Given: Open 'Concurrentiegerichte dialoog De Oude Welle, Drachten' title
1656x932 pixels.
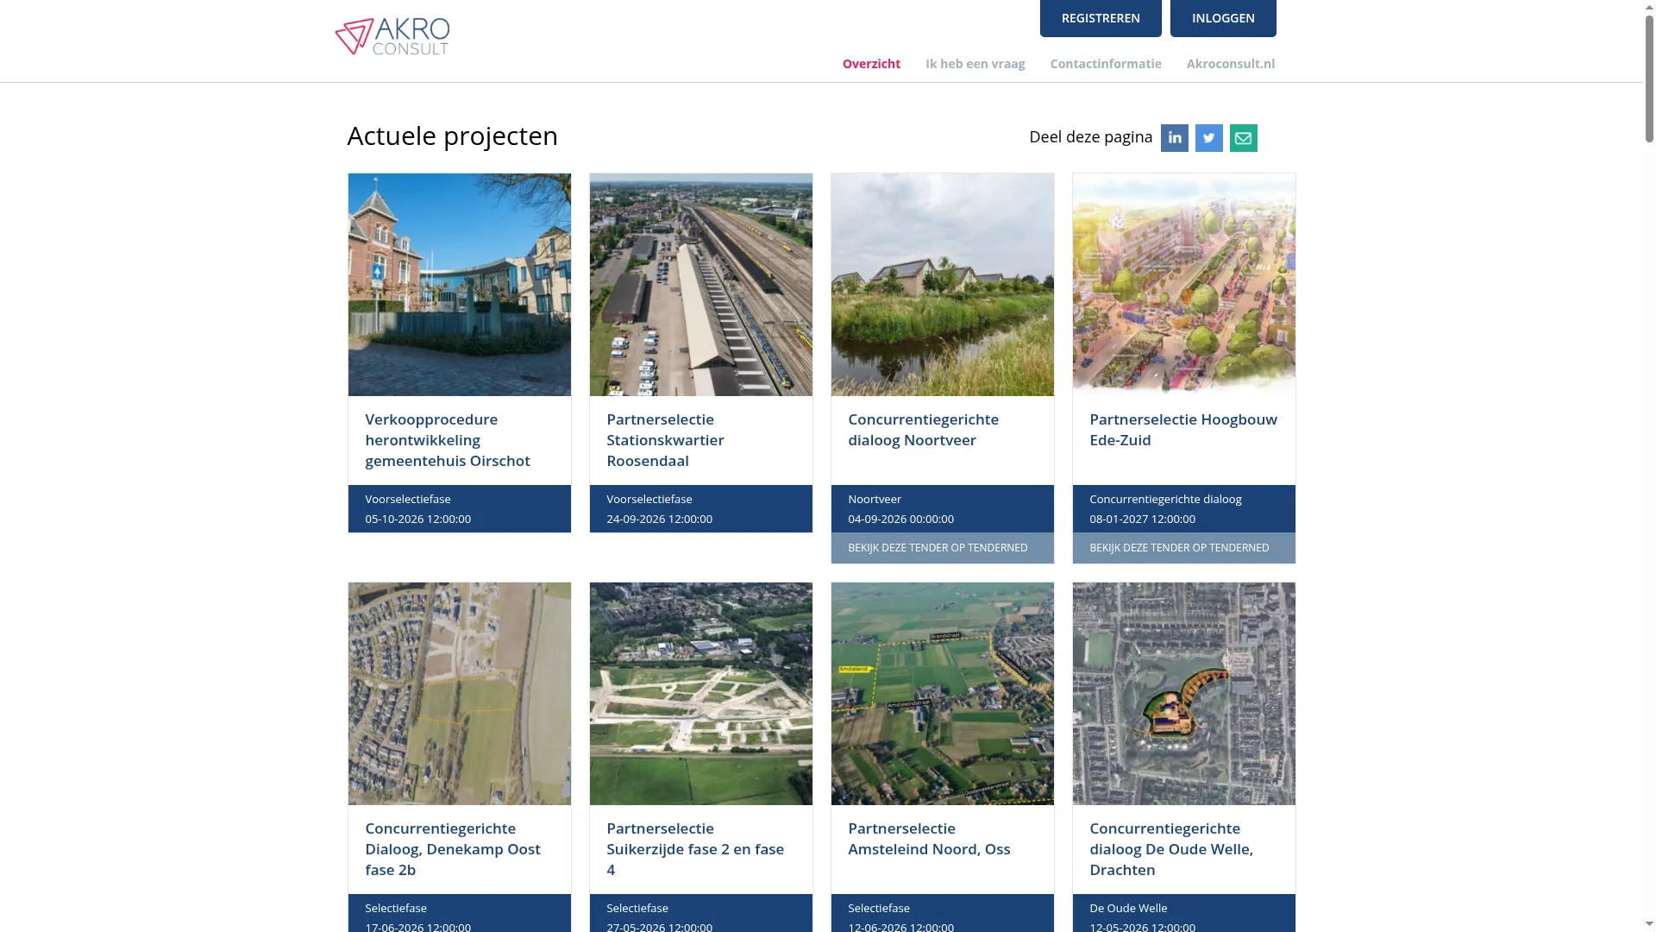Looking at the screenshot, I should (1171, 849).
